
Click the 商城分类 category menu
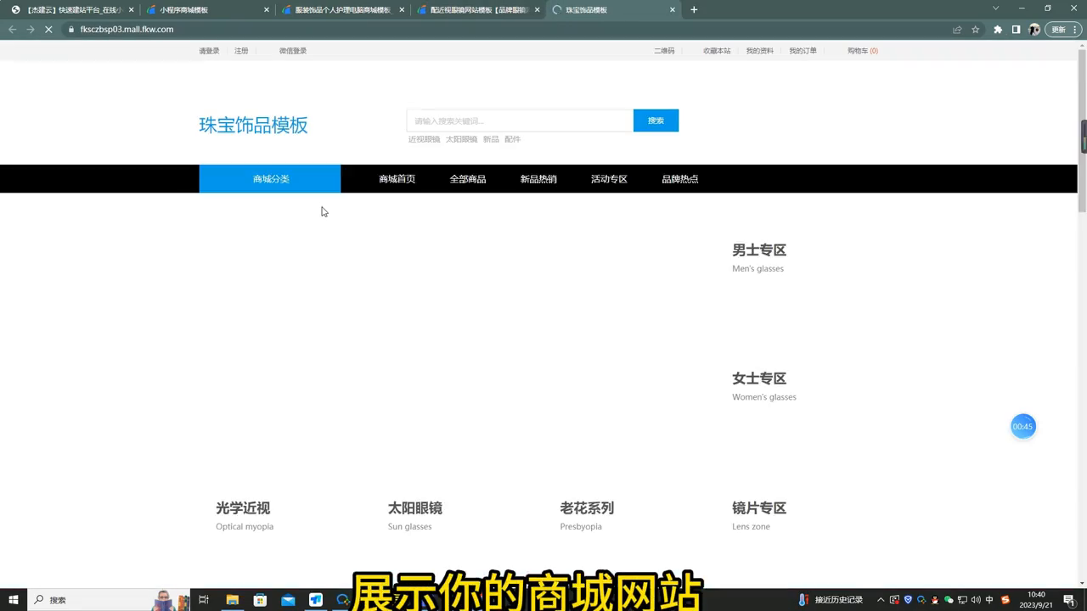tap(270, 178)
